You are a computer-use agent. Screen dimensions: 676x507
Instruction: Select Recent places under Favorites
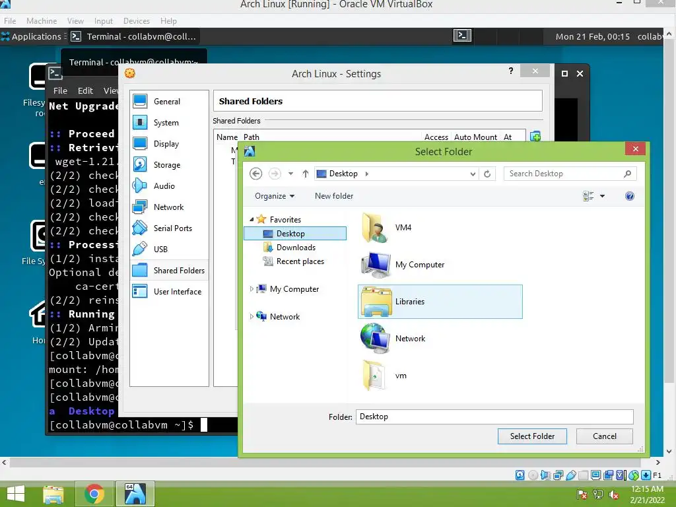(x=300, y=261)
